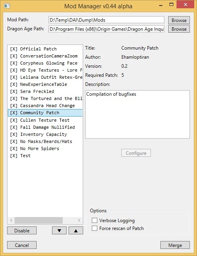The width and height of the screenshot is (197, 256).
Task: Click the right arrow of the mod list scrollbar
Action: click(x=79, y=220)
